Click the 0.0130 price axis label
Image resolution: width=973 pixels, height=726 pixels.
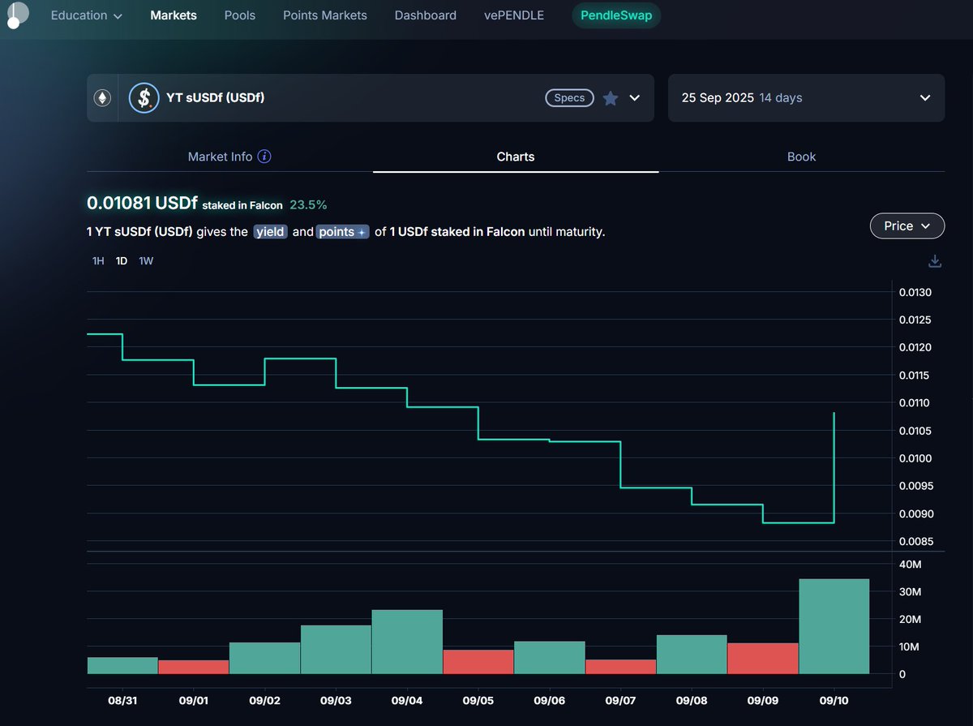click(916, 293)
